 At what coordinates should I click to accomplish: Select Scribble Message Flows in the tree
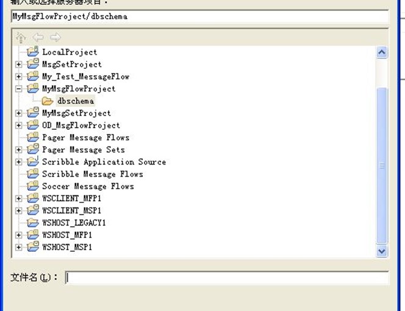[92, 174]
